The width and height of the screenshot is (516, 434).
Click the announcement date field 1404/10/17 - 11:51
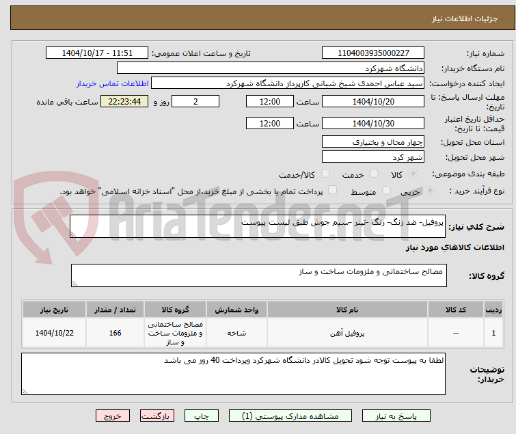click(x=97, y=53)
